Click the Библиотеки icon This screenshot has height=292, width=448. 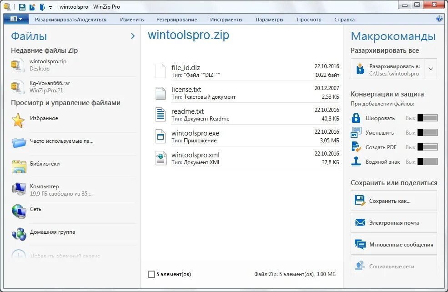click(19, 166)
